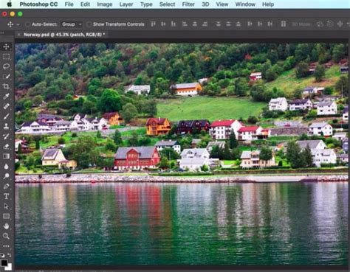Click the first 3D Mode rotate icon
Image resolution: width=350 pixels, height=272 pixels.
(x=320, y=24)
